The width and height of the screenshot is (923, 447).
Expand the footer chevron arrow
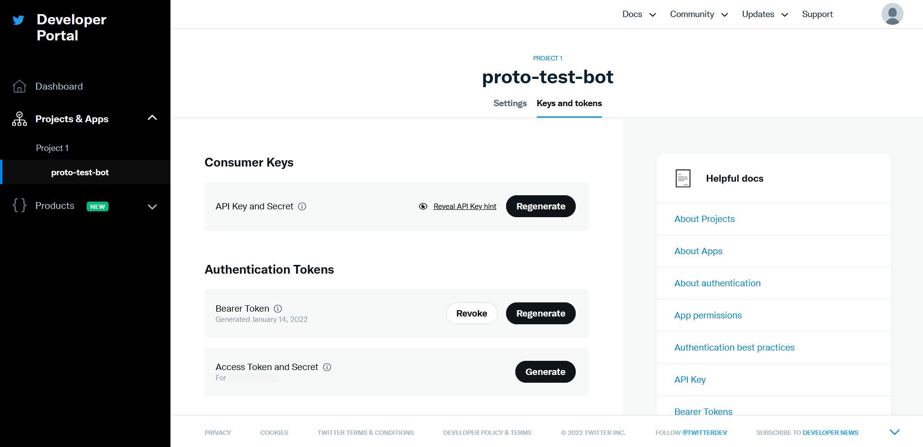(895, 432)
